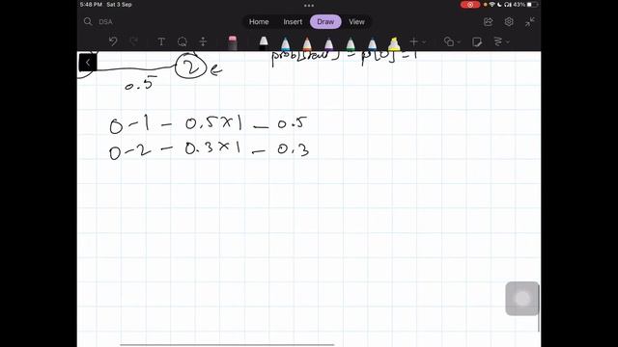Open the ink-to-text tool

pyautogui.click(x=498, y=41)
